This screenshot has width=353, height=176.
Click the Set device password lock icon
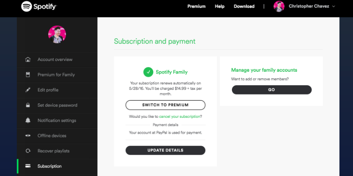click(28, 105)
